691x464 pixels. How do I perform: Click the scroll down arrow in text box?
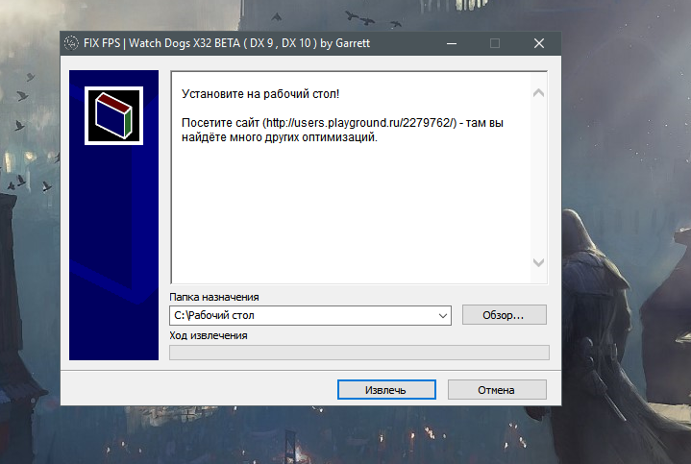click(538, 262)
